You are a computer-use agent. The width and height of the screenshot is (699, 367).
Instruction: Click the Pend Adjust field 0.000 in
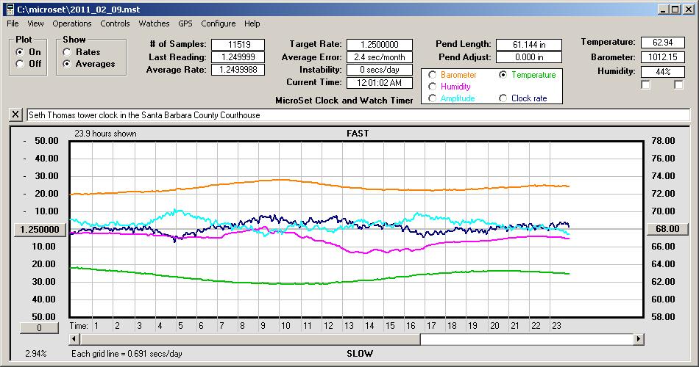(529, 57)
